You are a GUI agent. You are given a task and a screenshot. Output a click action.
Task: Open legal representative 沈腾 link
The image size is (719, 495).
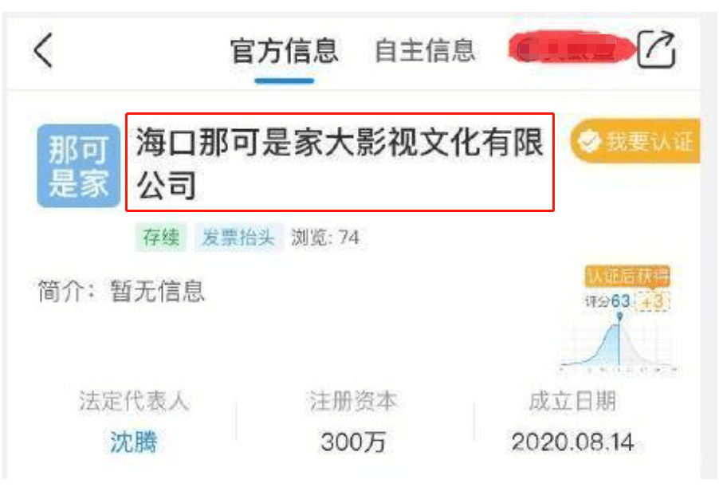click(x=133, y=442)
